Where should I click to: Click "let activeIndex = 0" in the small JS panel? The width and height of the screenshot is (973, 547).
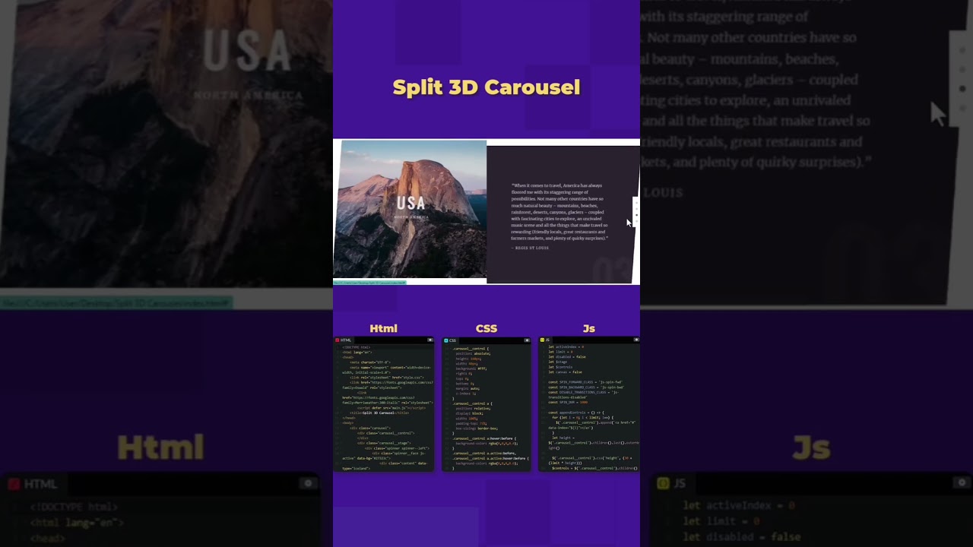pyautogui.click(x=566, y=347)
